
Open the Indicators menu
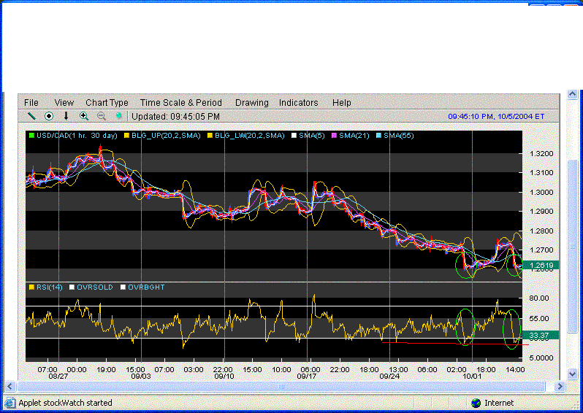(x=298, y=103)
